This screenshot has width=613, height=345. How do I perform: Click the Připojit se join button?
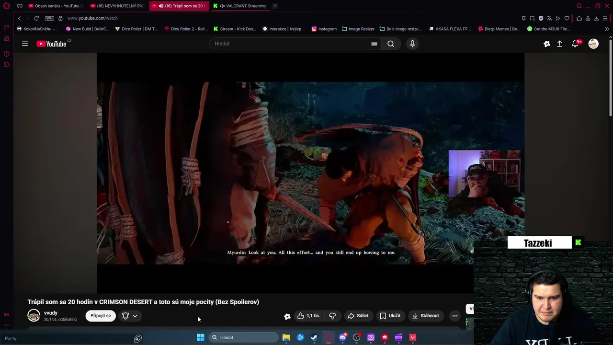click(x=101, y=316)
